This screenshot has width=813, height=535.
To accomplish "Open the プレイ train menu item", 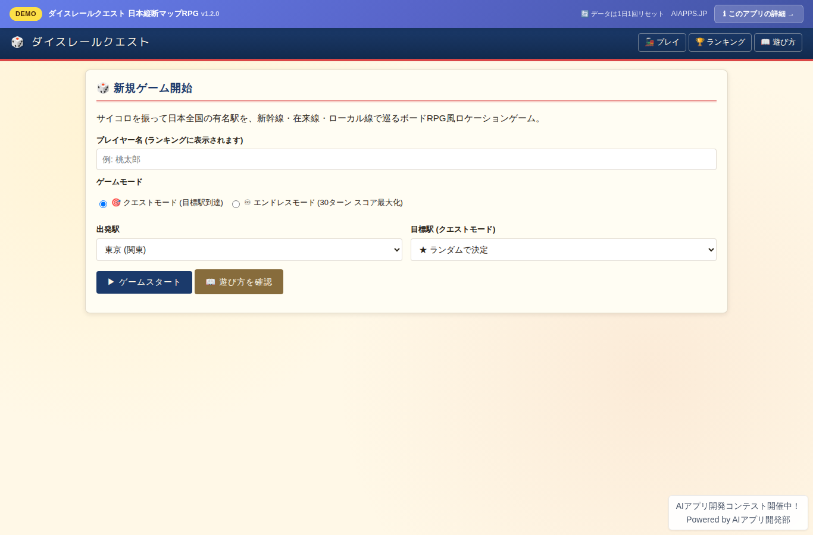I will [662, 42].
